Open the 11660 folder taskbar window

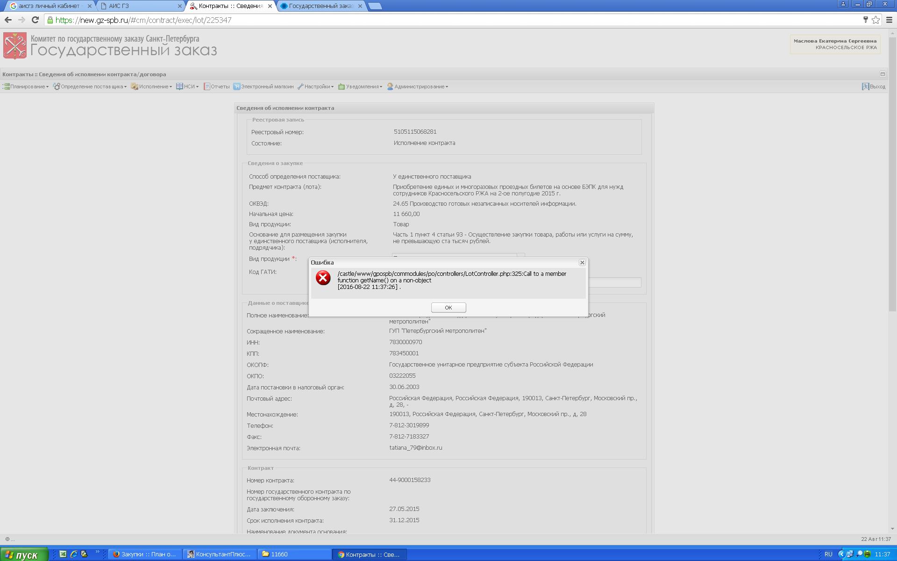click(294, 554)
